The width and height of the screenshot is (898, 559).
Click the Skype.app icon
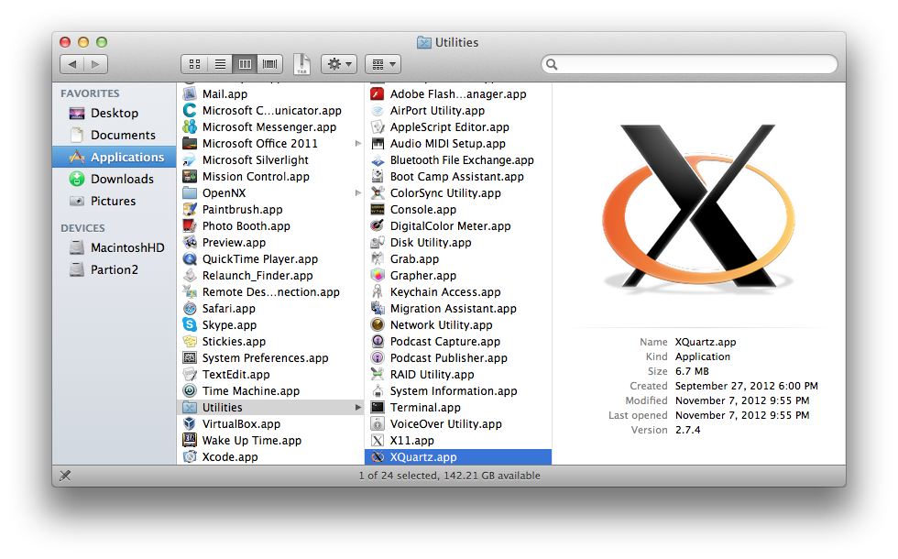(190, 325)
